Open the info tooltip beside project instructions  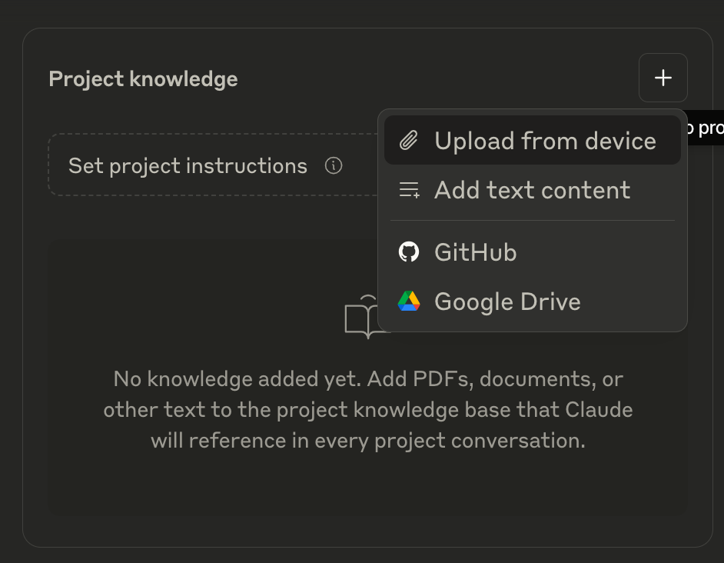tap(334, 165)
